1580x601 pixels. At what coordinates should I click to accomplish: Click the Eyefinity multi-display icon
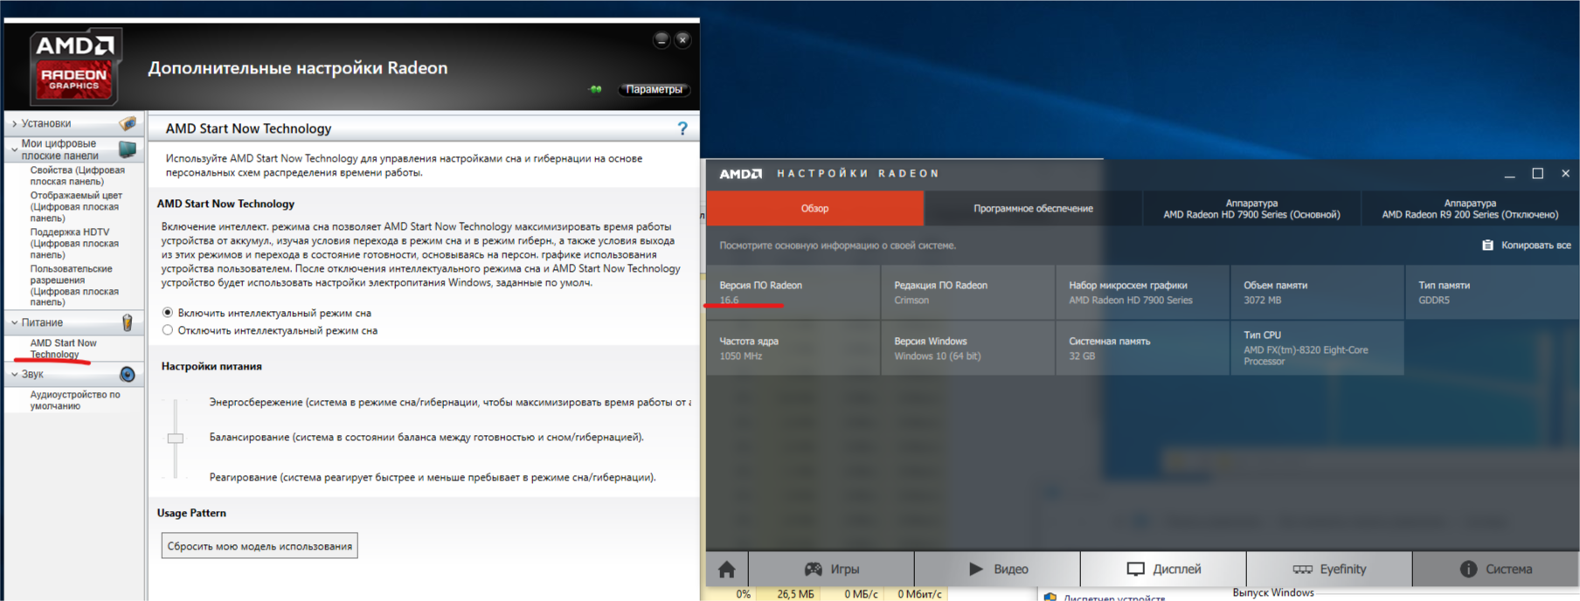[1302, 569]
